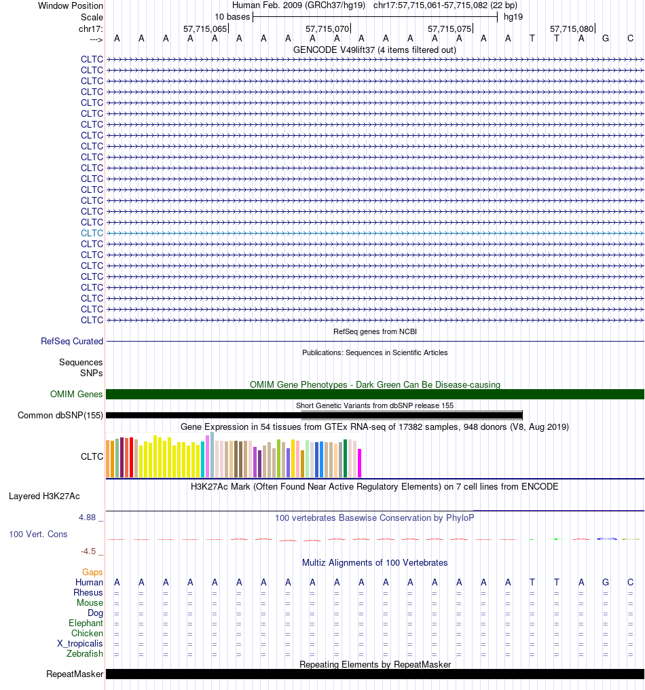Click the Elephant species label
Image resolution: width=645 pixels, height=690 pixels.
pos(86,623)
